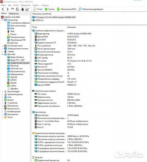147x162 pixels.
Task: Collapse the Компьютер tree node
Action: pos(2,20)
